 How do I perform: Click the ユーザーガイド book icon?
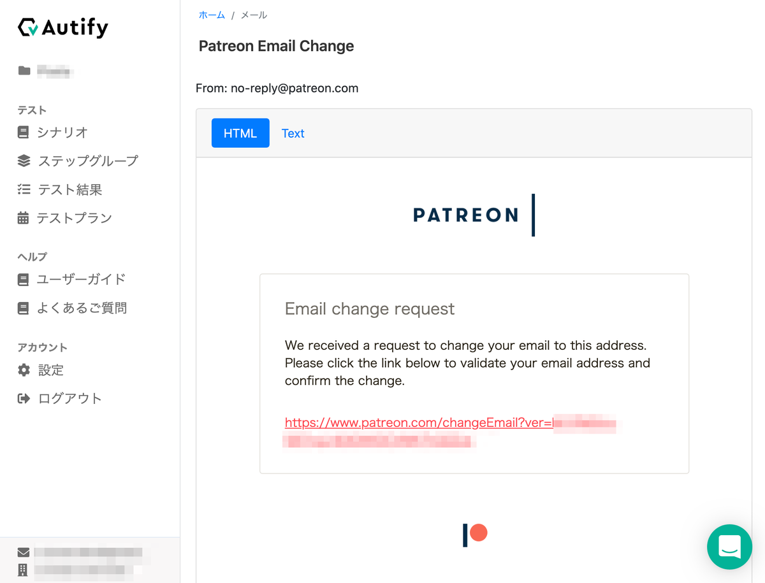[24, 279]
